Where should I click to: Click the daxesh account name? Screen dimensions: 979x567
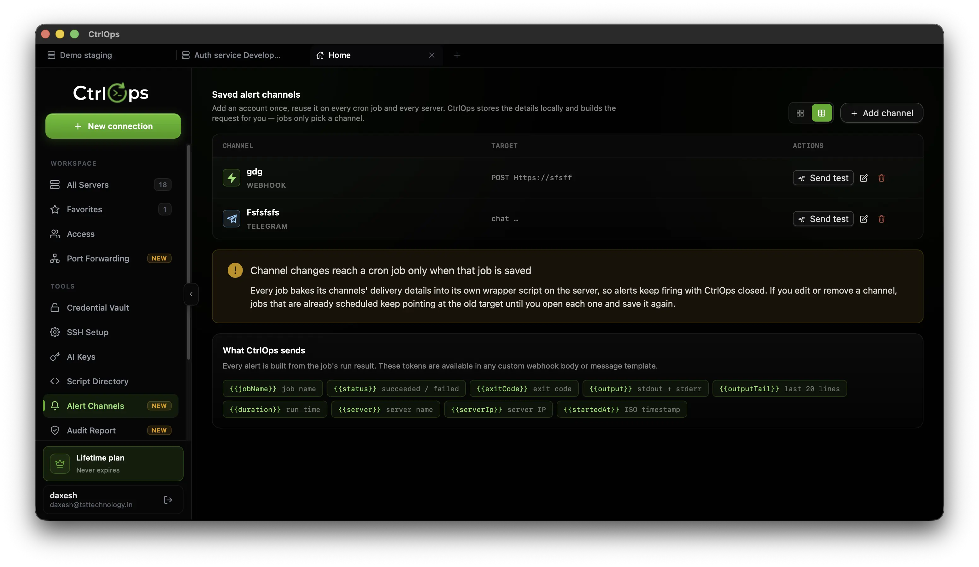click(63, 495)
